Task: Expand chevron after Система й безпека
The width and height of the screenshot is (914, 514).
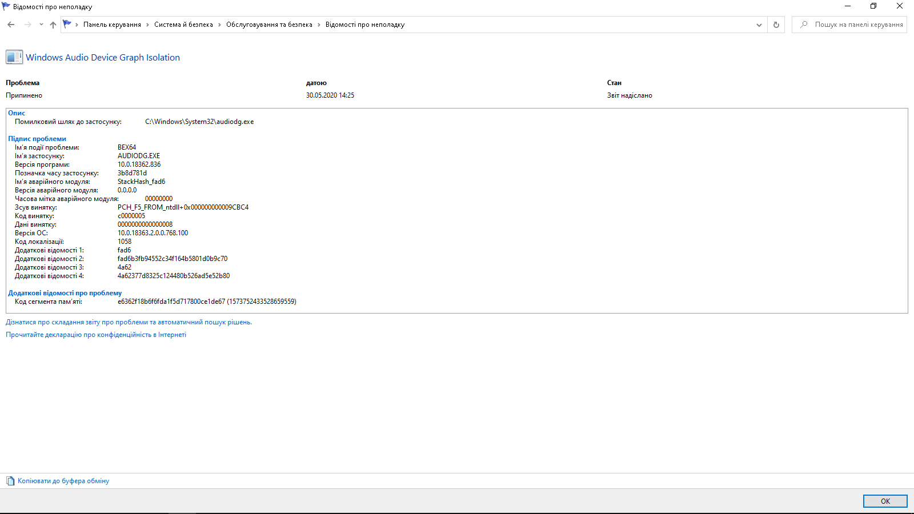Action: (x=219, y=25)
